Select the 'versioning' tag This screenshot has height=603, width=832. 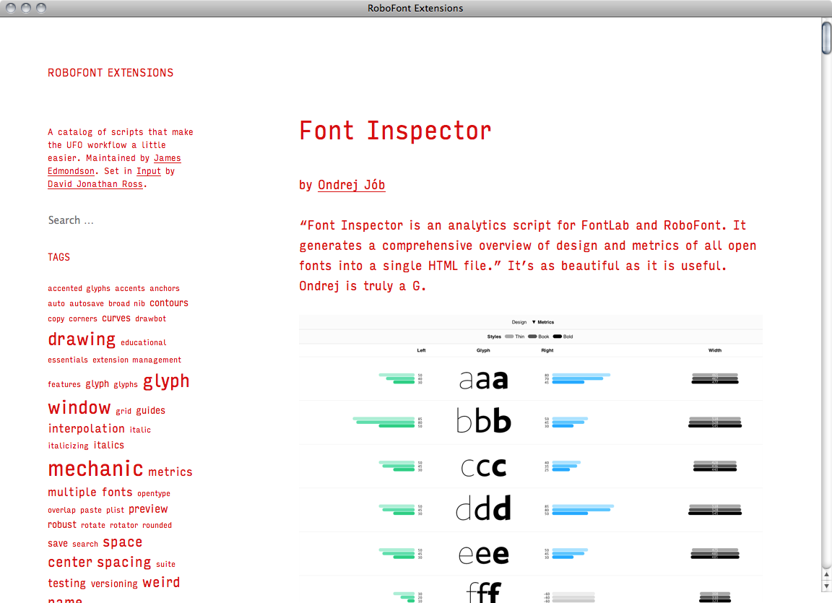(114, 584)
